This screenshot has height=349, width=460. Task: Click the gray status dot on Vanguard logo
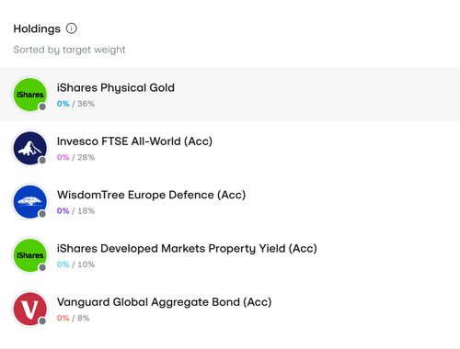[42, 321]
